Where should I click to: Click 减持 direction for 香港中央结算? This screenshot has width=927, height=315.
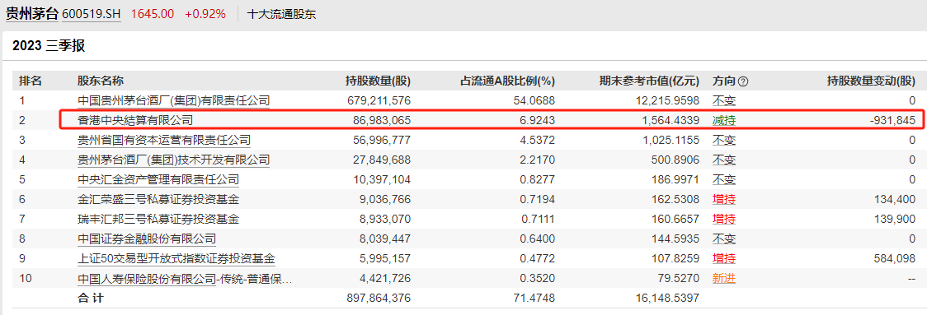coord(723,120)
